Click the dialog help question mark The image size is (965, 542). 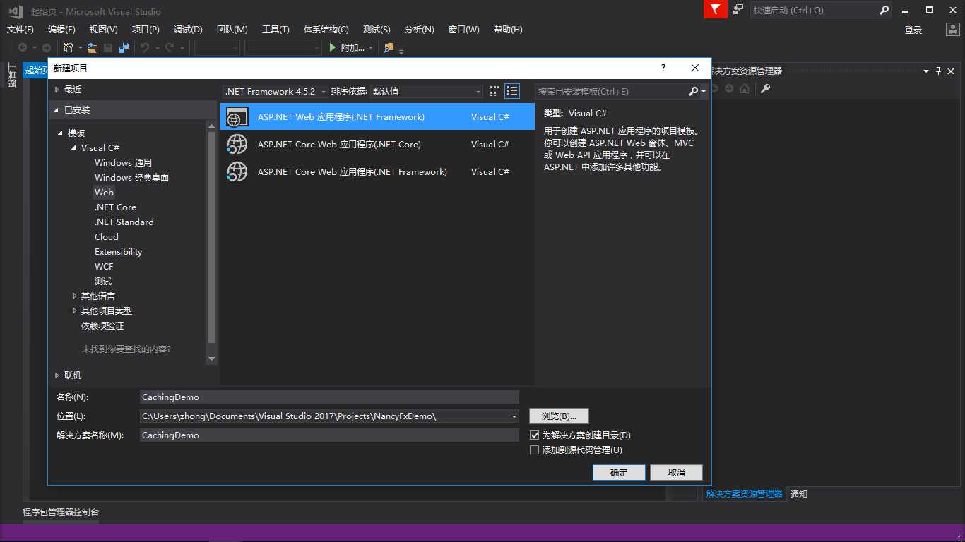(x=663, y=68)
